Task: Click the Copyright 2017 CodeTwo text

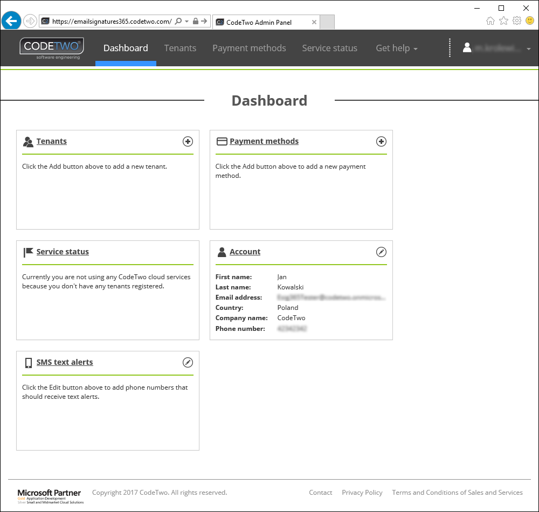Action: [160, 493]
